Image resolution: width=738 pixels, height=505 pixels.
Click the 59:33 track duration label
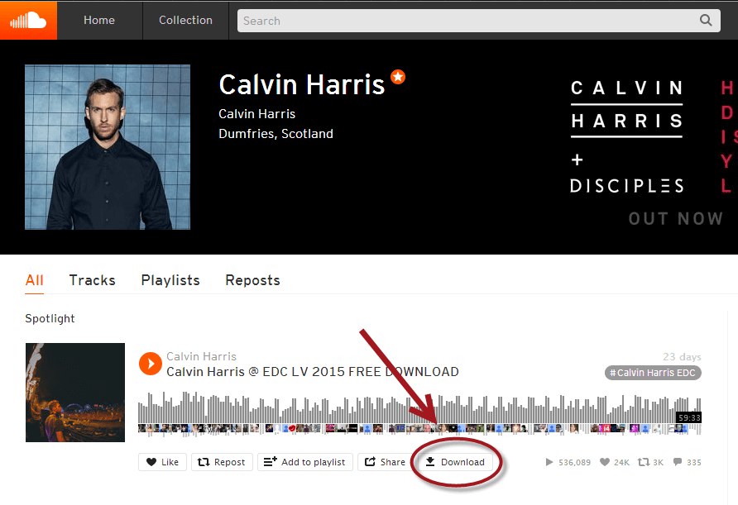pyautogui.click(x=689, y=417)
